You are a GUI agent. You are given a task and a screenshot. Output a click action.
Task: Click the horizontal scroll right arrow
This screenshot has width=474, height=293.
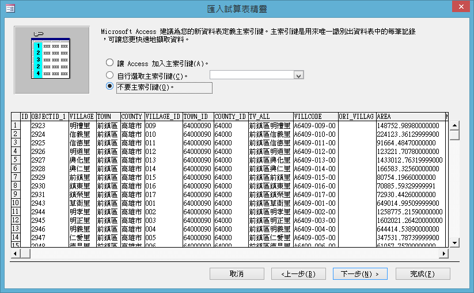(443, 253)
